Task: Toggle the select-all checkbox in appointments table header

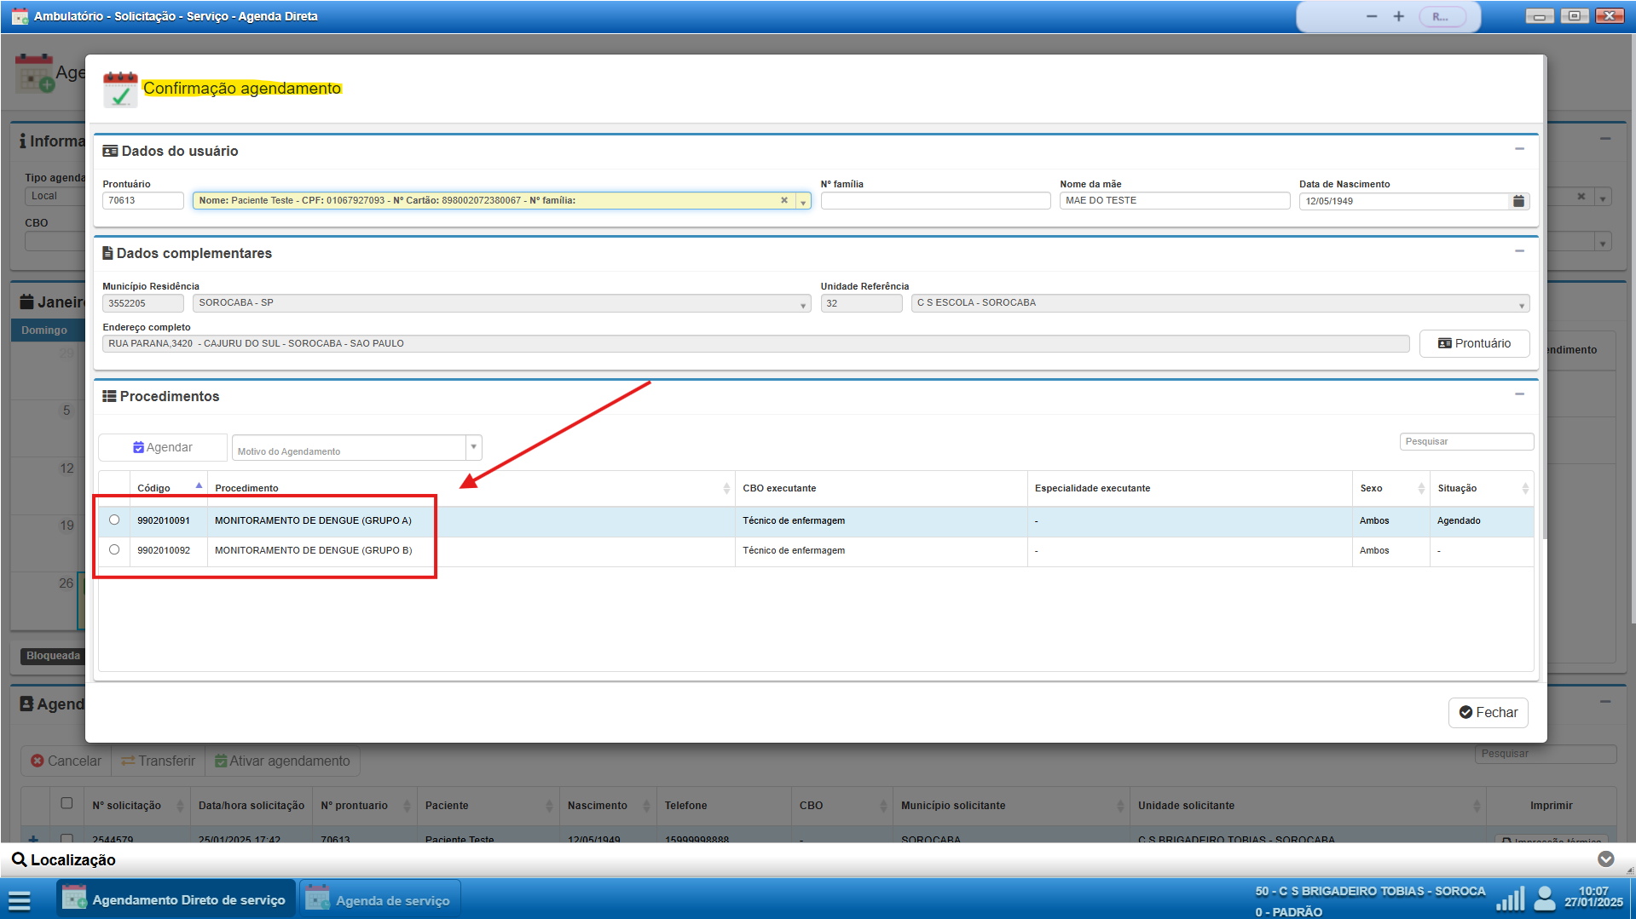Action: [66, 803]
